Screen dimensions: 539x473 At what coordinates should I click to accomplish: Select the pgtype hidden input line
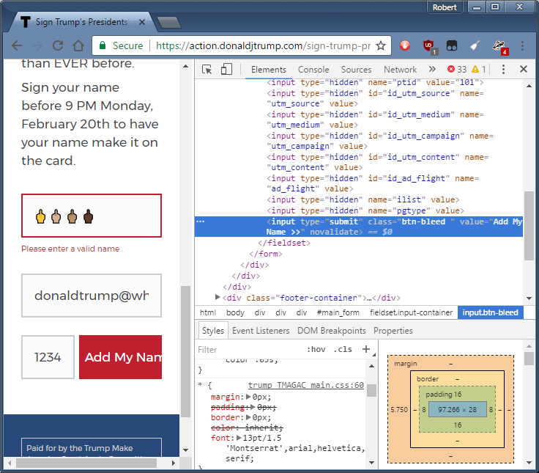point(365,210)
